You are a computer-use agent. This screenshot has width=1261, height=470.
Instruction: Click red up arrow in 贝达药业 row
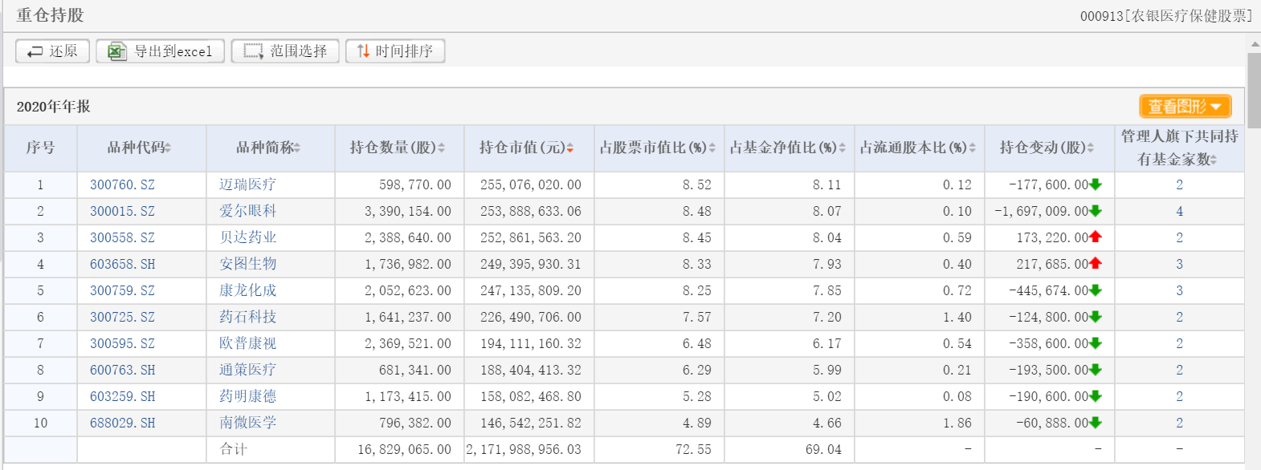1096,237
